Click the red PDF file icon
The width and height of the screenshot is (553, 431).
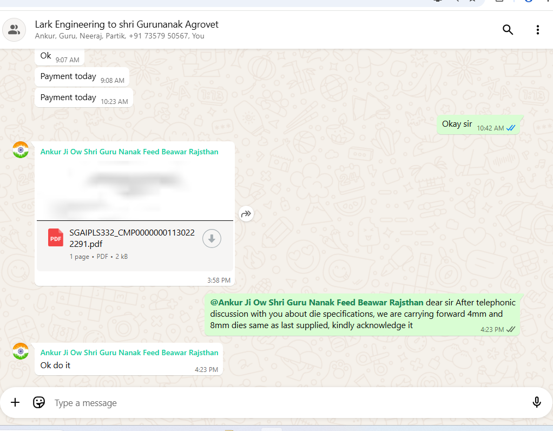point(56,238)
